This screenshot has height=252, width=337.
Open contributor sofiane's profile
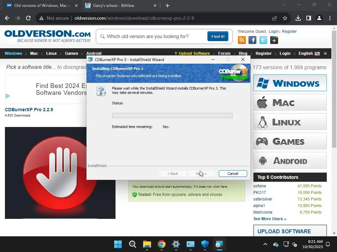point(259,186)
